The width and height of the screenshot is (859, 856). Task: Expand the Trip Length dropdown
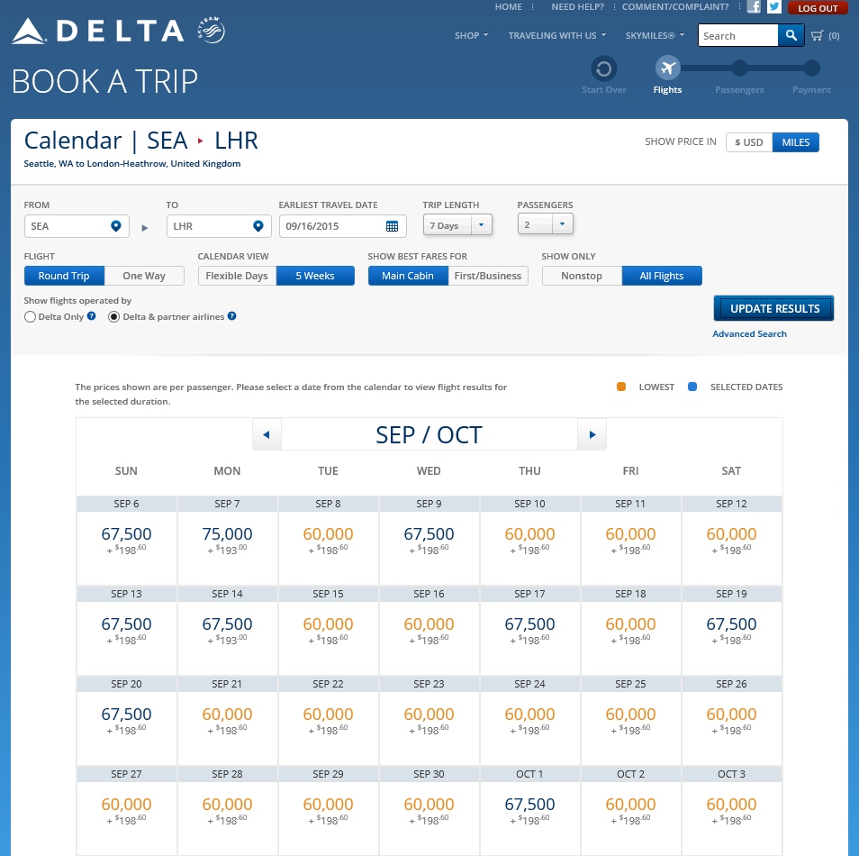[481, 225]
